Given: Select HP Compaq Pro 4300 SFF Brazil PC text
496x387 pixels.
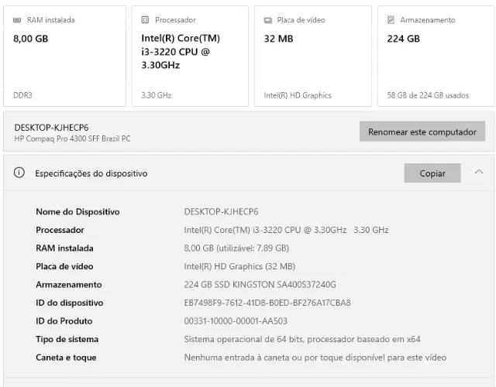Looking at the screenshot, I should coord(72,139).
